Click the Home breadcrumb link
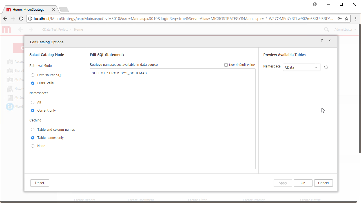 pos(78,29)
